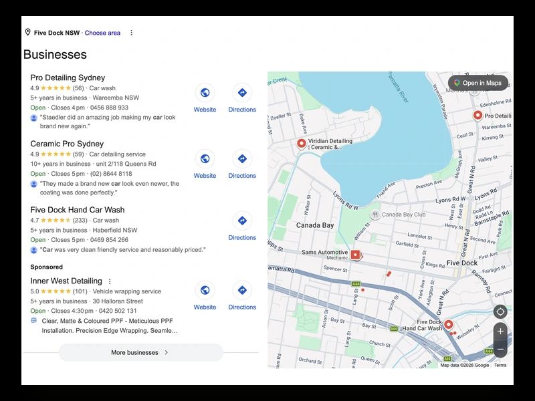This screenshot has height=401, width=535.
Task: Click '30 Halloran Street' address text
Action: [x=118, y=301]
